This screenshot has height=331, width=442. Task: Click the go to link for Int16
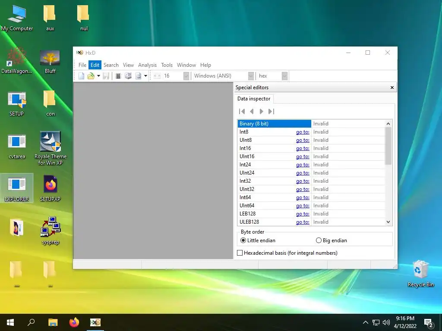coord(303,148)
